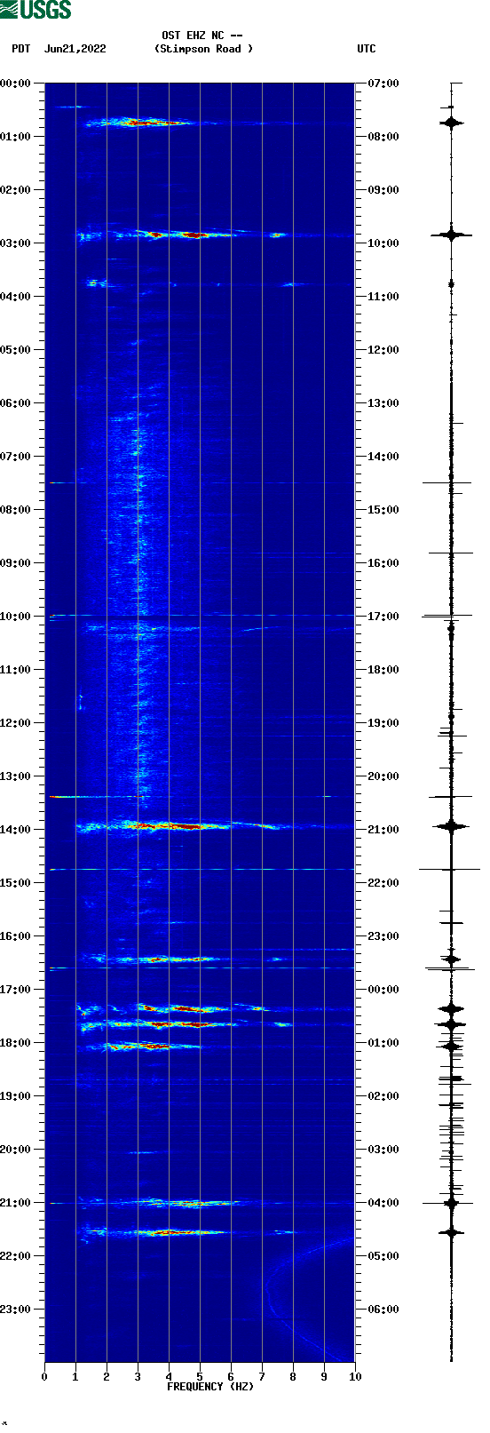
Task: Click the '03:00' PDT time label
Action: coord(15,243)
